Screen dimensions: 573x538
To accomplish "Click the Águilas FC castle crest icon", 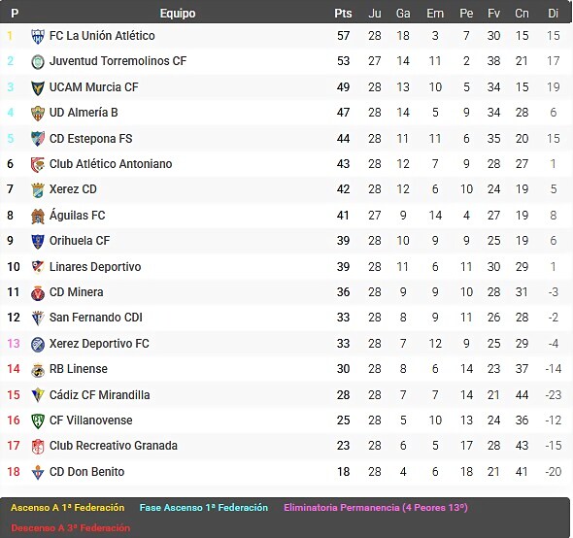I will 38,216.
